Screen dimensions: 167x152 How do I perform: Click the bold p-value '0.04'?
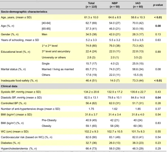click(158, 97)
